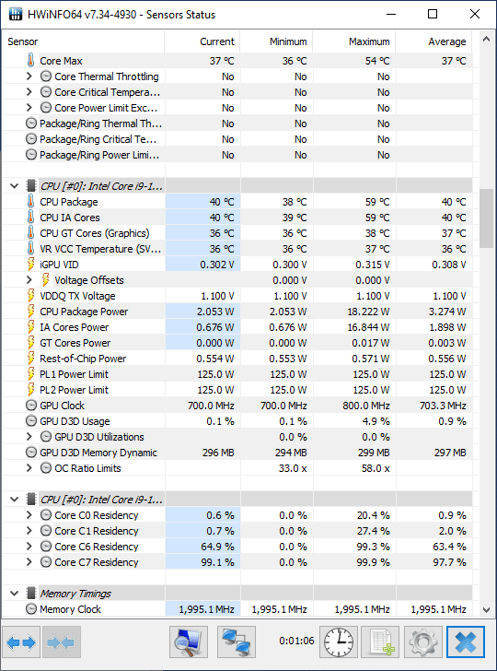Click the vertical scrollbar thumb
The height and width of the screenshot is (671, 497).
click(x=486, y=218)
